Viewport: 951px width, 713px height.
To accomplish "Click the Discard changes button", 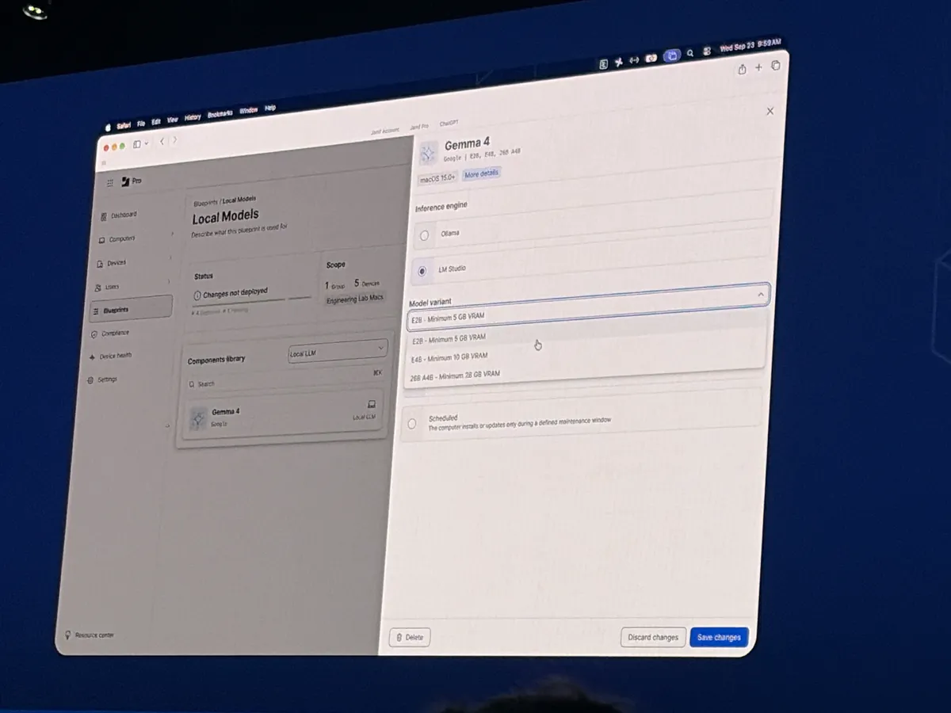I will (653, 637).
